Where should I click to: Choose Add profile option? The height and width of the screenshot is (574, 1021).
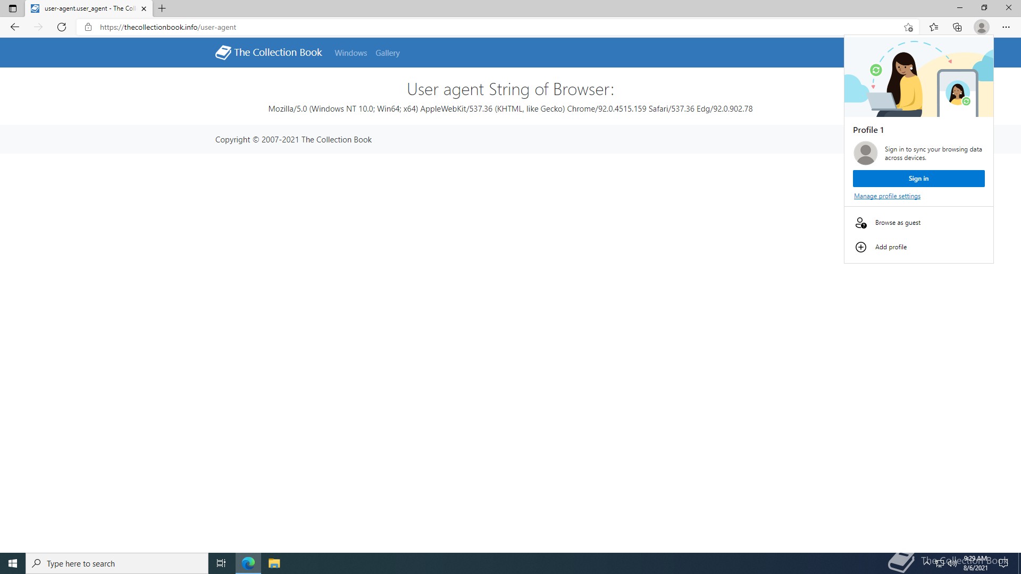coord(891,247)
